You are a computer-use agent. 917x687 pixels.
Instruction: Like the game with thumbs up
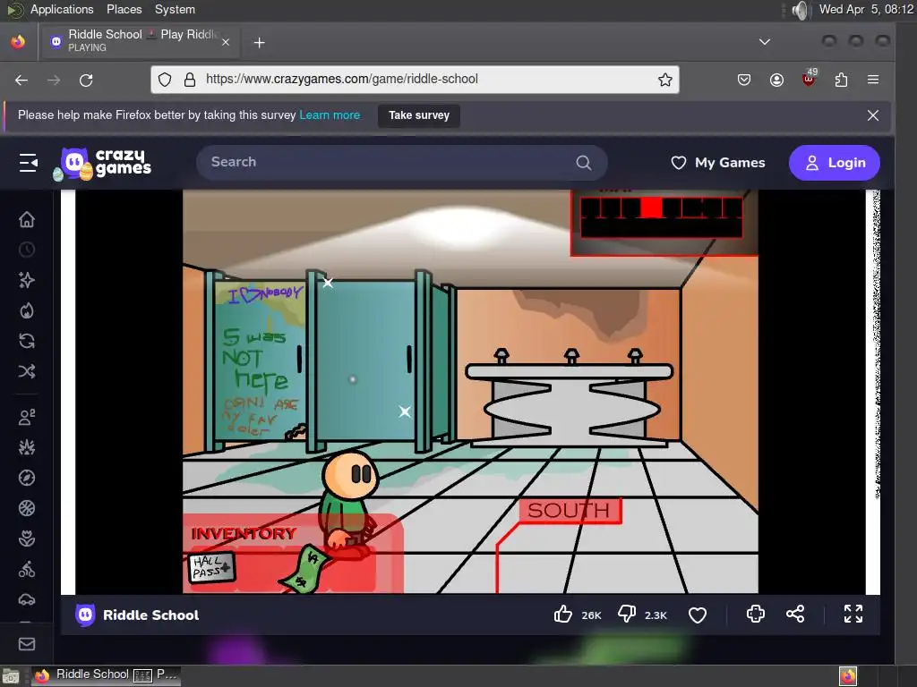(x=562, y=615)
